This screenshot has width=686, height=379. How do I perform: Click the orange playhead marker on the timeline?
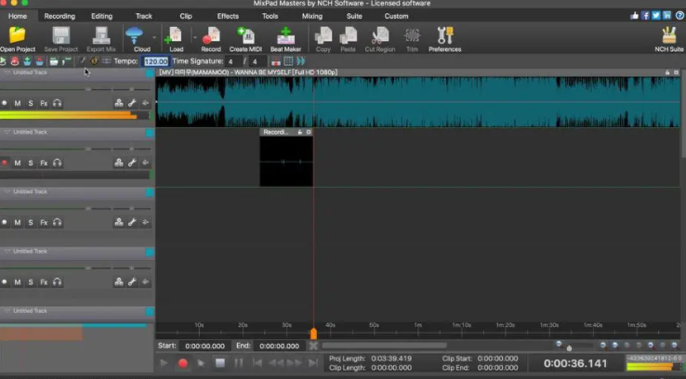tap(313, 333)
